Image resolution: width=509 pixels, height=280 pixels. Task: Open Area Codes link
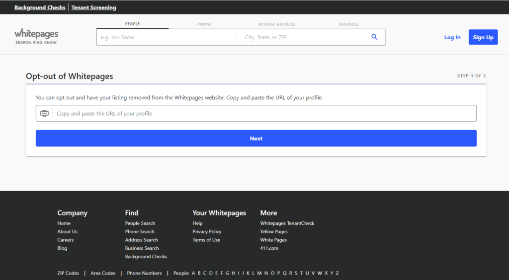click(x=103, y=273)
